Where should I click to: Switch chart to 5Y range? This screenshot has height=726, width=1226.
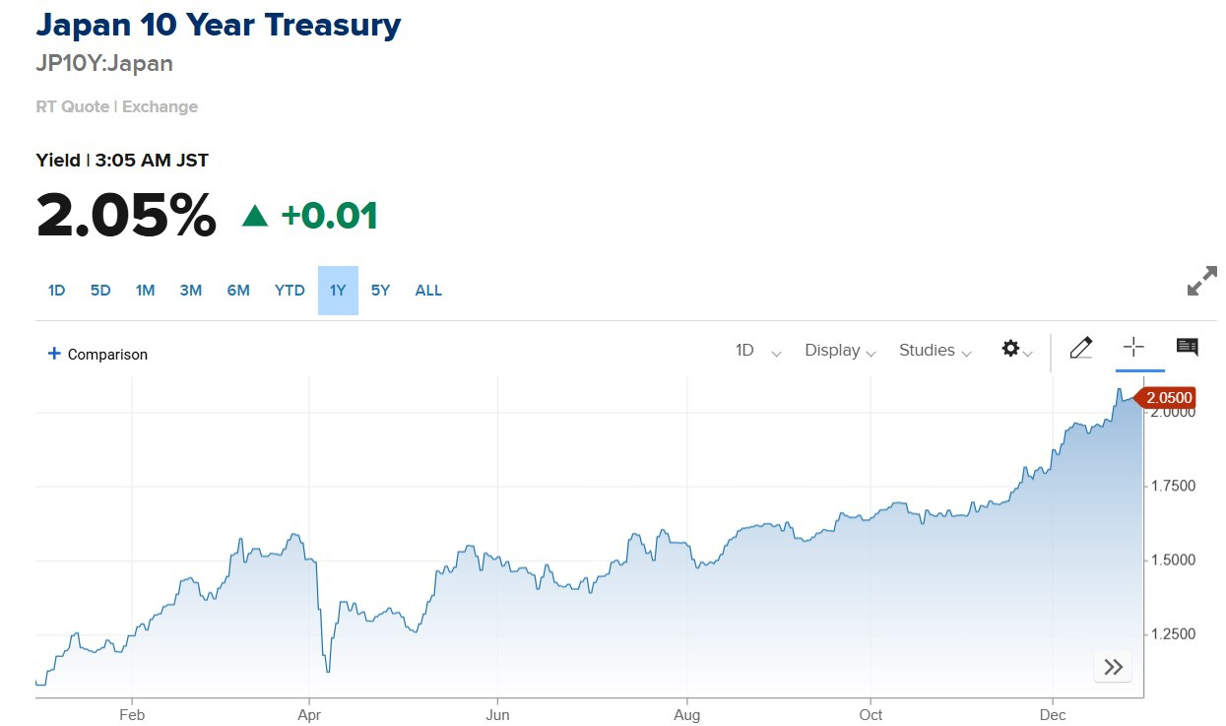pyautogui.click(x=380, y=291)
